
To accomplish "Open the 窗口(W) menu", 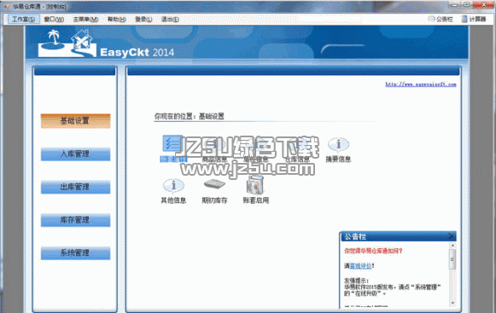I will tap(54, 20).
